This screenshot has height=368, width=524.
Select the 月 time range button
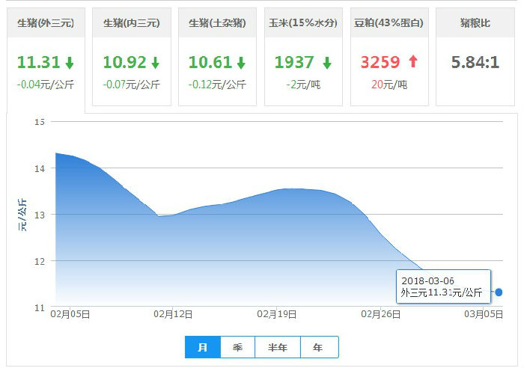click(203, 347)
